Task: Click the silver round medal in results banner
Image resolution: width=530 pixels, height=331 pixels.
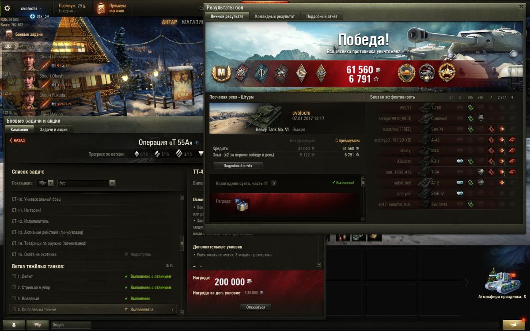Action: (427, 72)
